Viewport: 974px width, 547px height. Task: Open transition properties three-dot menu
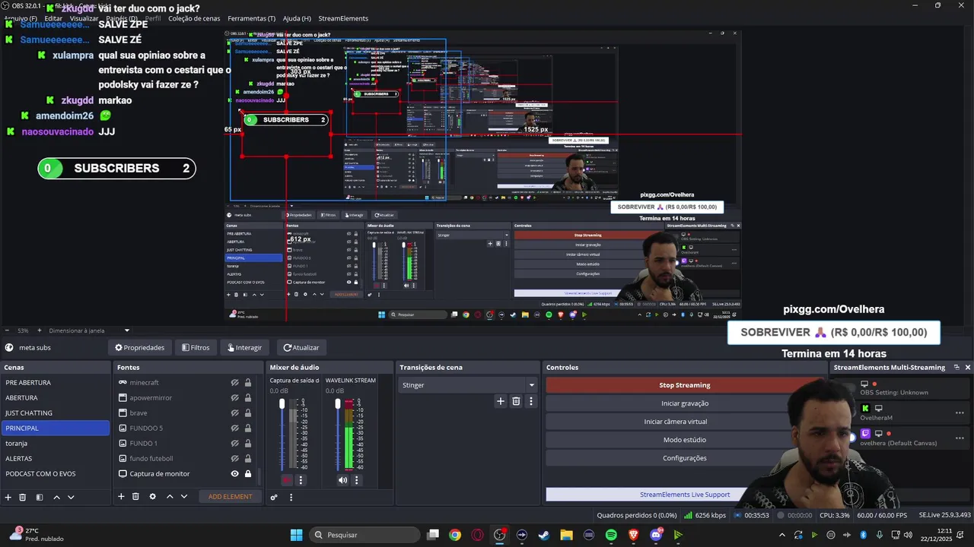click(x=531, y=401)
